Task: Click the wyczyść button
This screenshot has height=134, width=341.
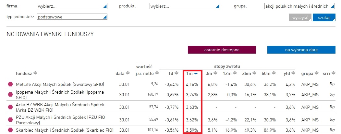Action: 300,17
